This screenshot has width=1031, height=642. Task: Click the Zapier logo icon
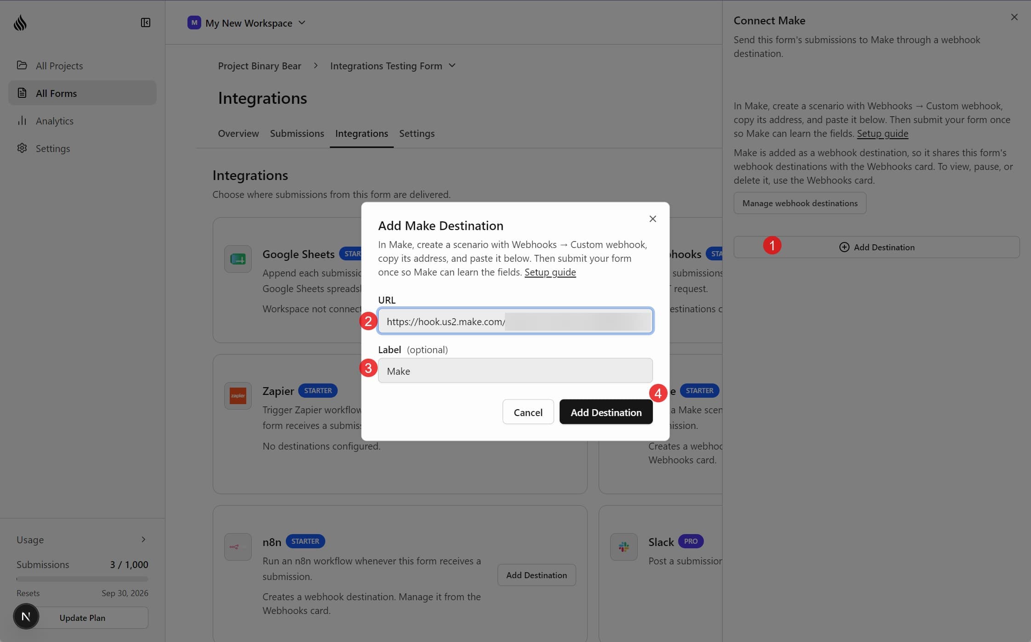click(238, 395)
